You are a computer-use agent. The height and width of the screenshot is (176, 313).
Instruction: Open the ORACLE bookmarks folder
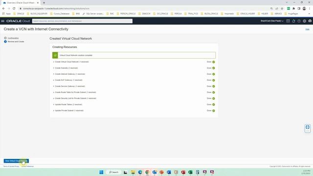tap(19, 14)
